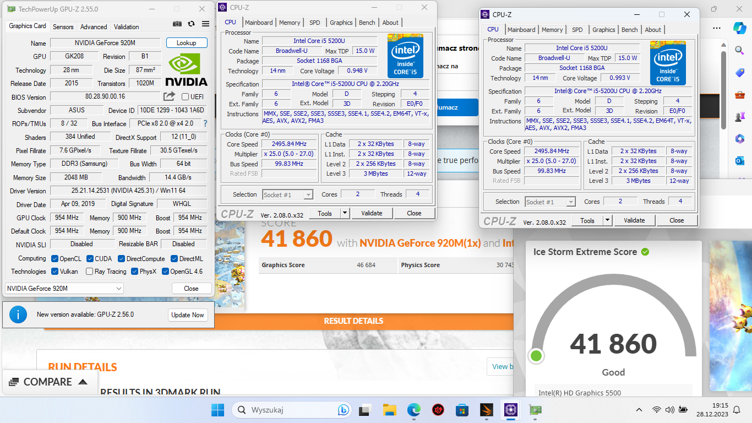Toggle the OpenGL 4.6 checkbox

(x=165, y=272)
